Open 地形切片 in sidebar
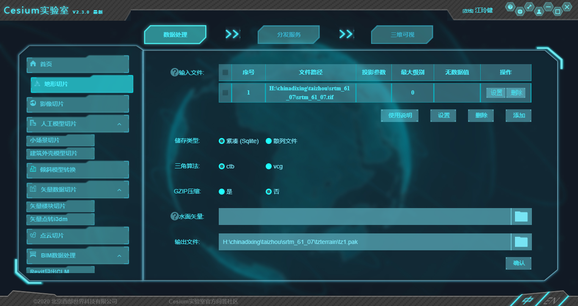Screen dimensions: 578x306 [82, 84]
